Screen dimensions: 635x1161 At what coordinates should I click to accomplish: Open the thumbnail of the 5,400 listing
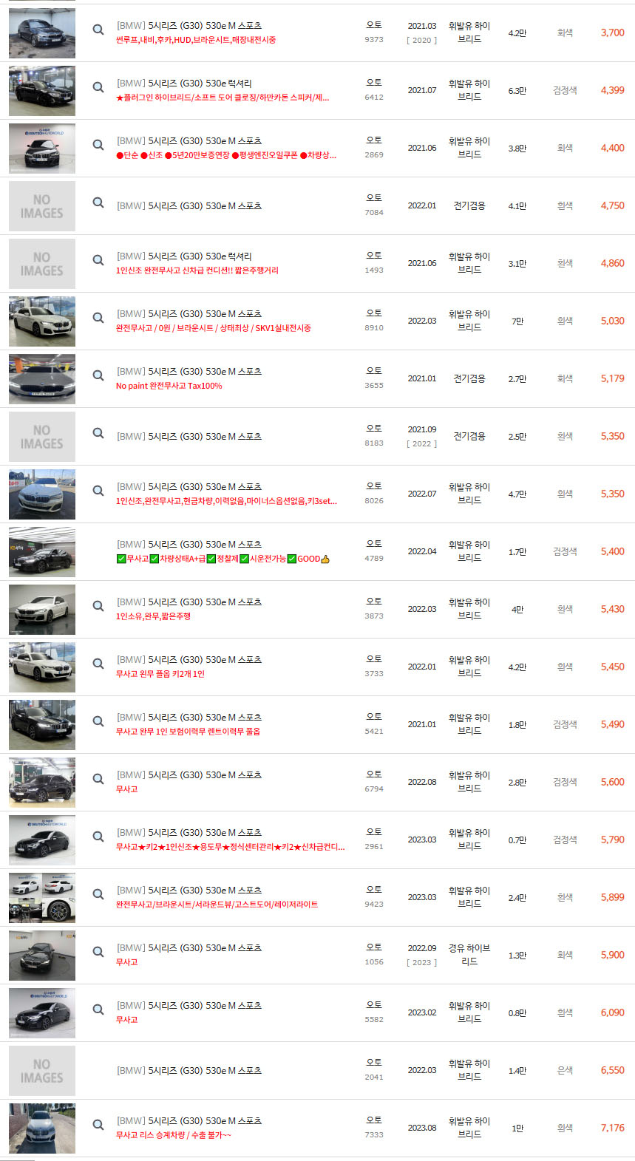pyautogui.click(x=42, y=552)
